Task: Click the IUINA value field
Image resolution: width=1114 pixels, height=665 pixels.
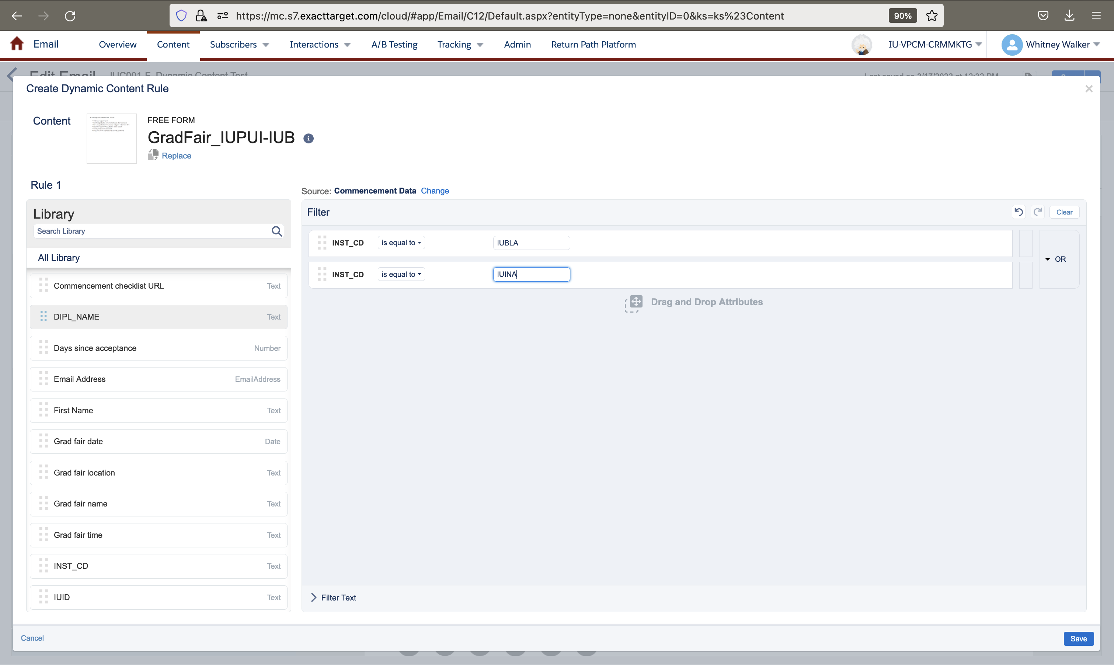Action: click(x=531, y=274)
